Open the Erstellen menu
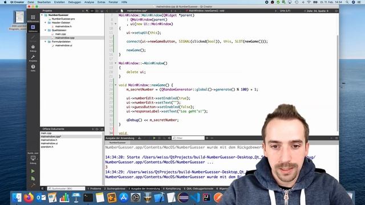 59,2
